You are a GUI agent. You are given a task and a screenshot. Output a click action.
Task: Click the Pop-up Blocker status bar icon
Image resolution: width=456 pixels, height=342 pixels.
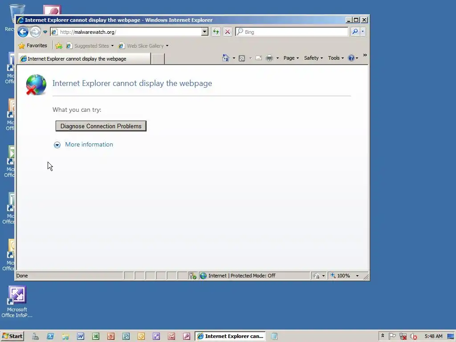(192, 276)
